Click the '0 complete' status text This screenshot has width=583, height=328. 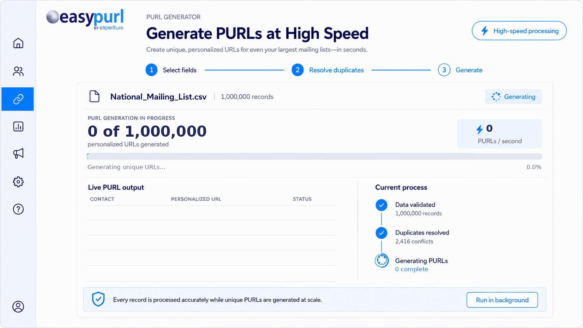pyautogui.click(x=411, y=269)
